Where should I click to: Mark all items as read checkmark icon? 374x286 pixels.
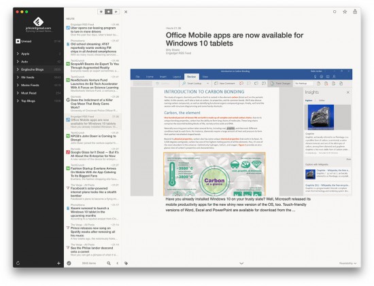coord(69,263)
